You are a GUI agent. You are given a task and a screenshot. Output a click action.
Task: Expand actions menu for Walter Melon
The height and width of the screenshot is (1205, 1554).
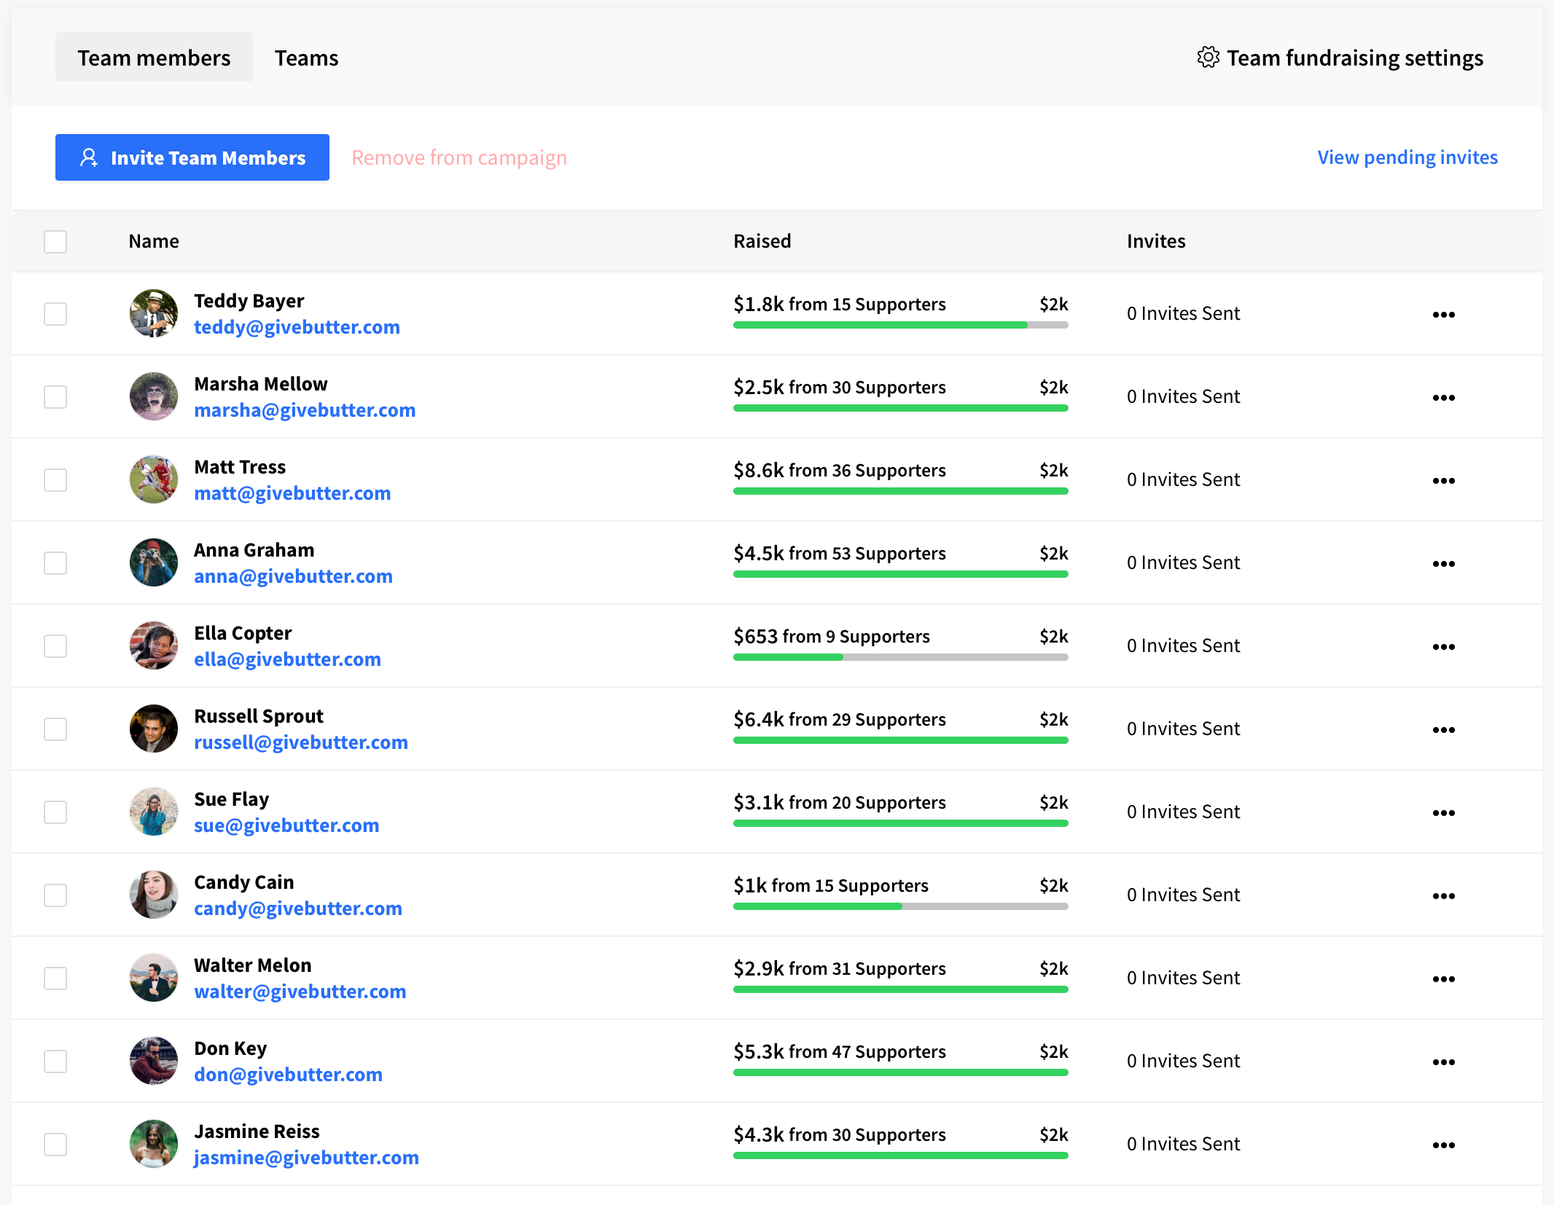click(x=1443, y=979)
